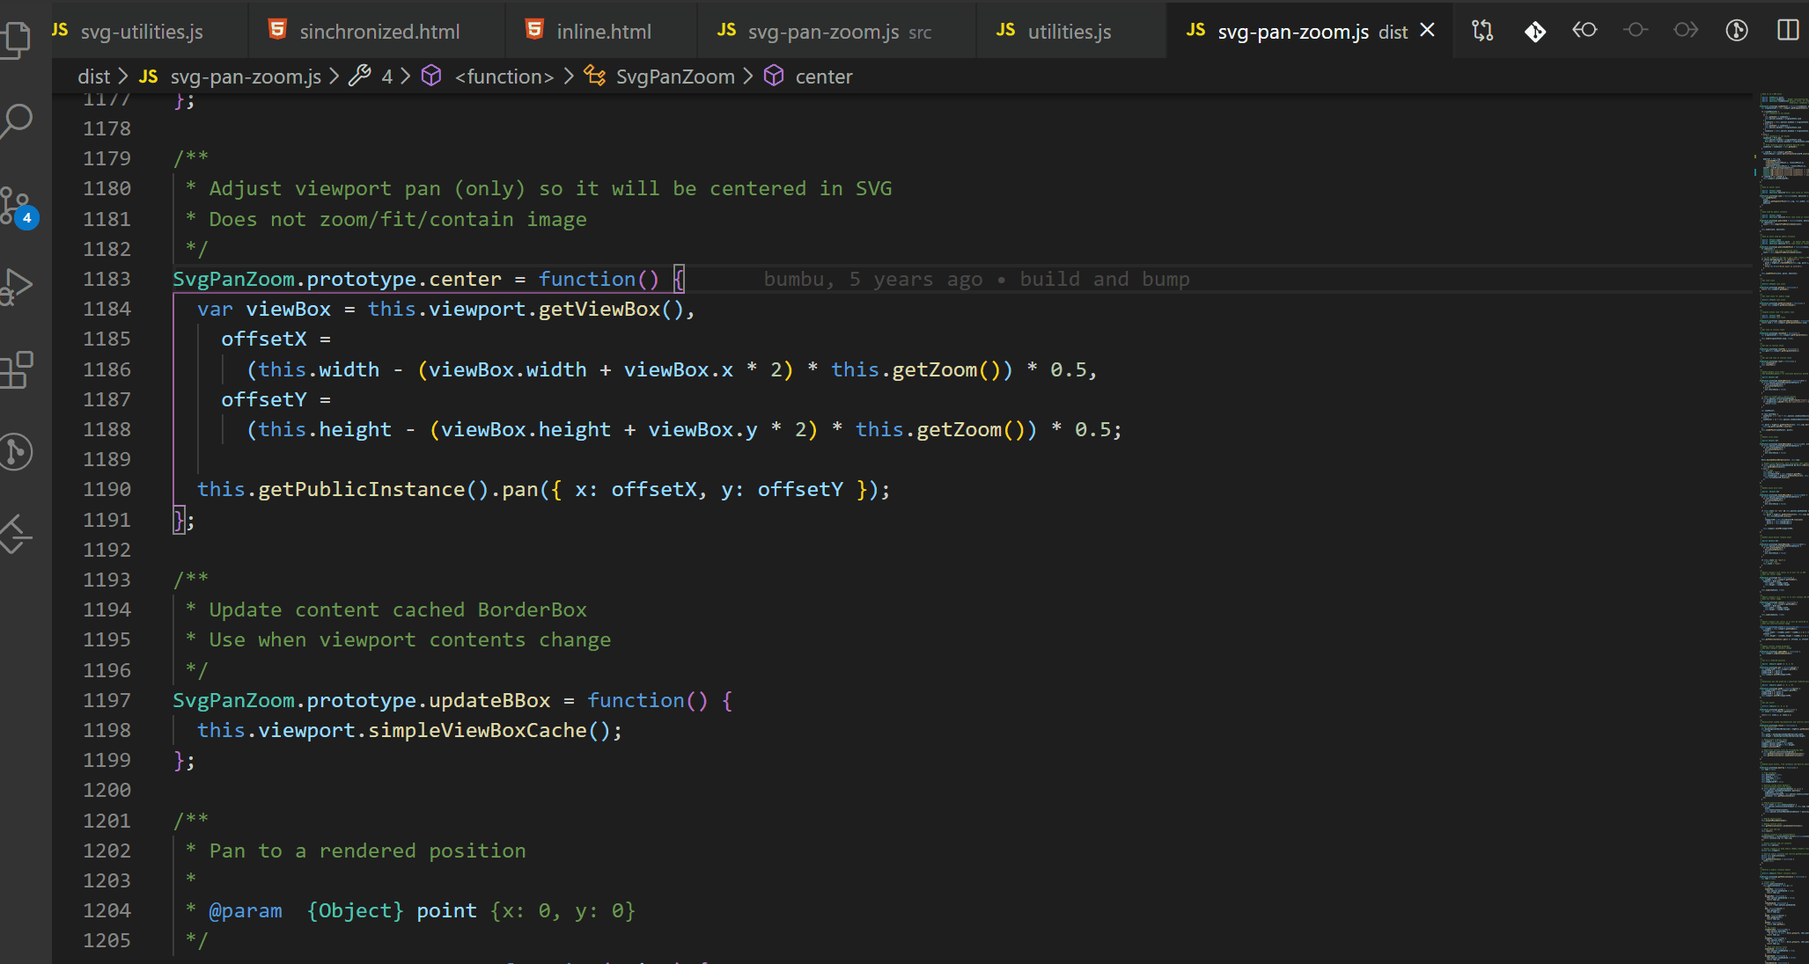
Task: Open the dist folder breadcrumb
Action: [93, 77]
